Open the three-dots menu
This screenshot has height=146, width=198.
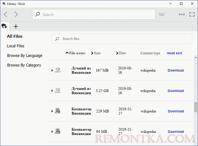pyautogui.click(x=182, y=14)
